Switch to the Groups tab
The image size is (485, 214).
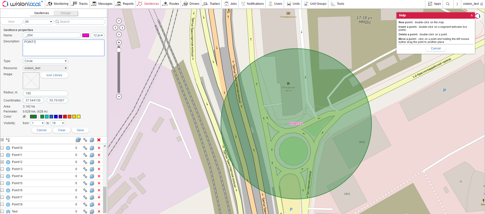(x=66, y=13)
